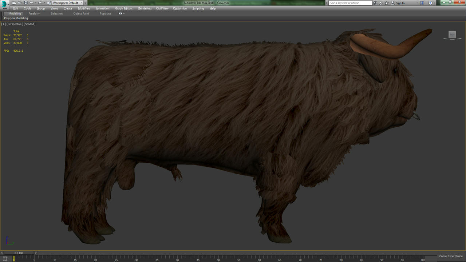
Task: Click frame 75 on the timeline
Action: coord(321,259)
